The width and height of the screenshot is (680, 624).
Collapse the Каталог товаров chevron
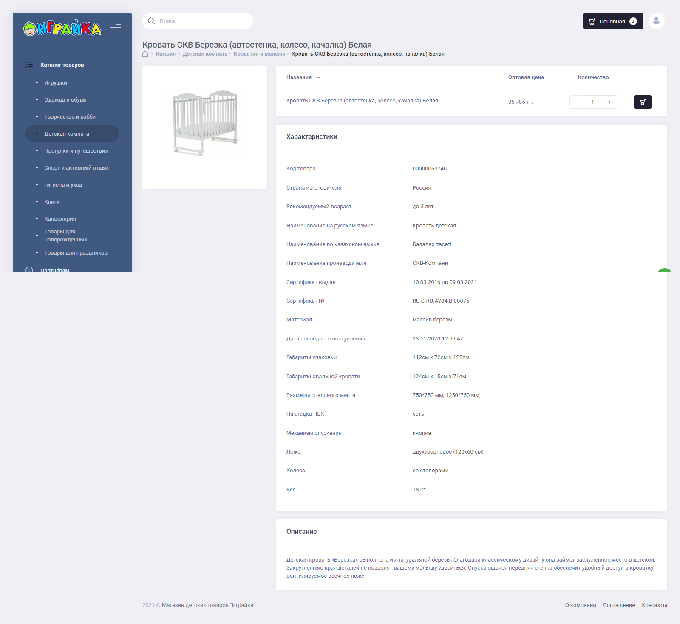pos(117,65)
